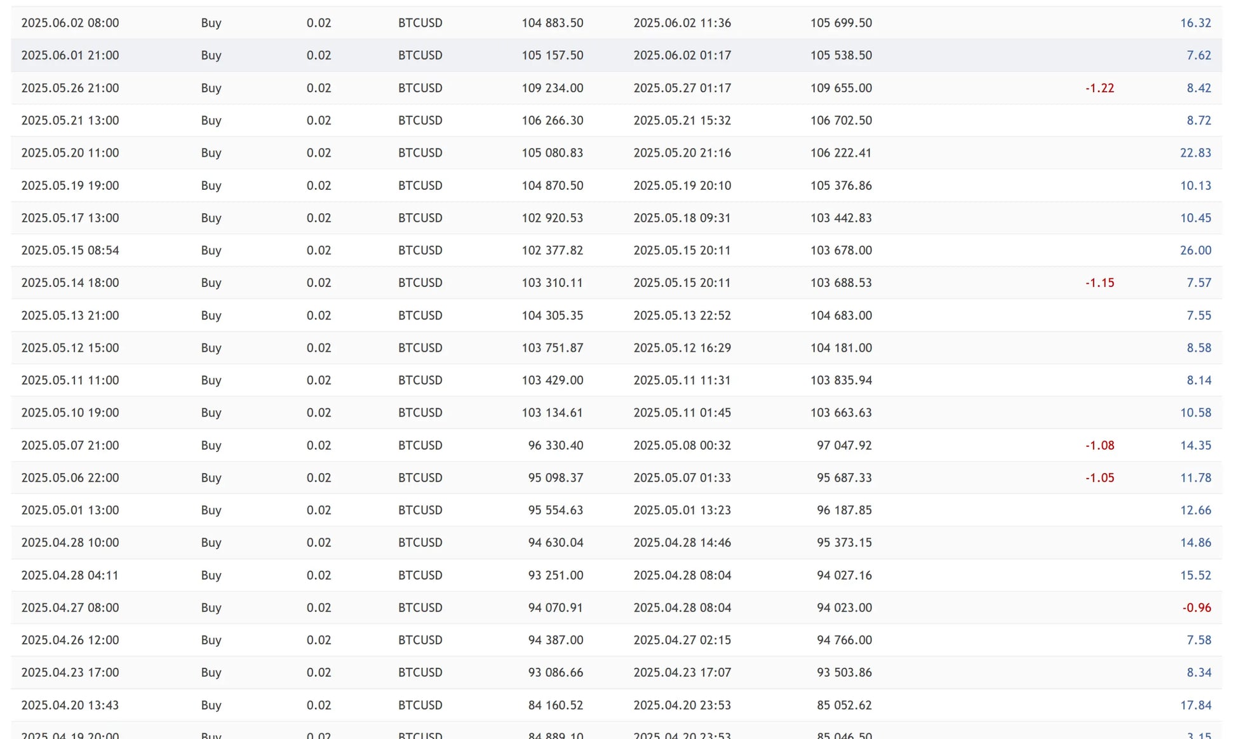Screen dimensions: 1236x739
Task: Click open price 106 266.30
Action: click(x=552, y=121)
